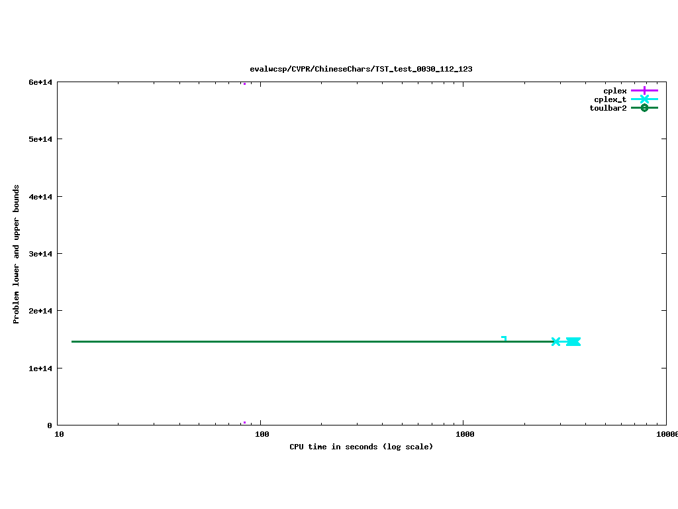
Task: Click the 100 x-axis tick label
Action: 261,435
